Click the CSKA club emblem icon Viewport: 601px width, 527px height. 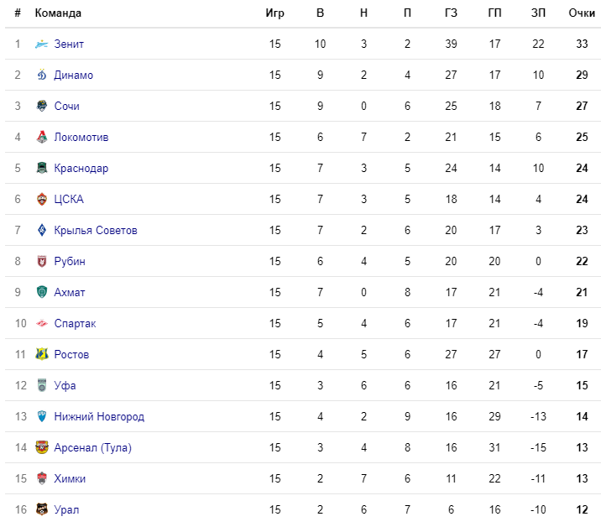coord(42,199)
